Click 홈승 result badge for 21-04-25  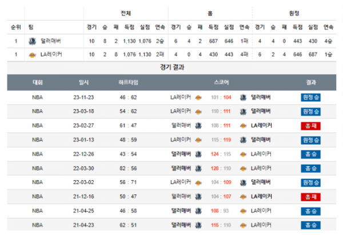click(310, 211)
